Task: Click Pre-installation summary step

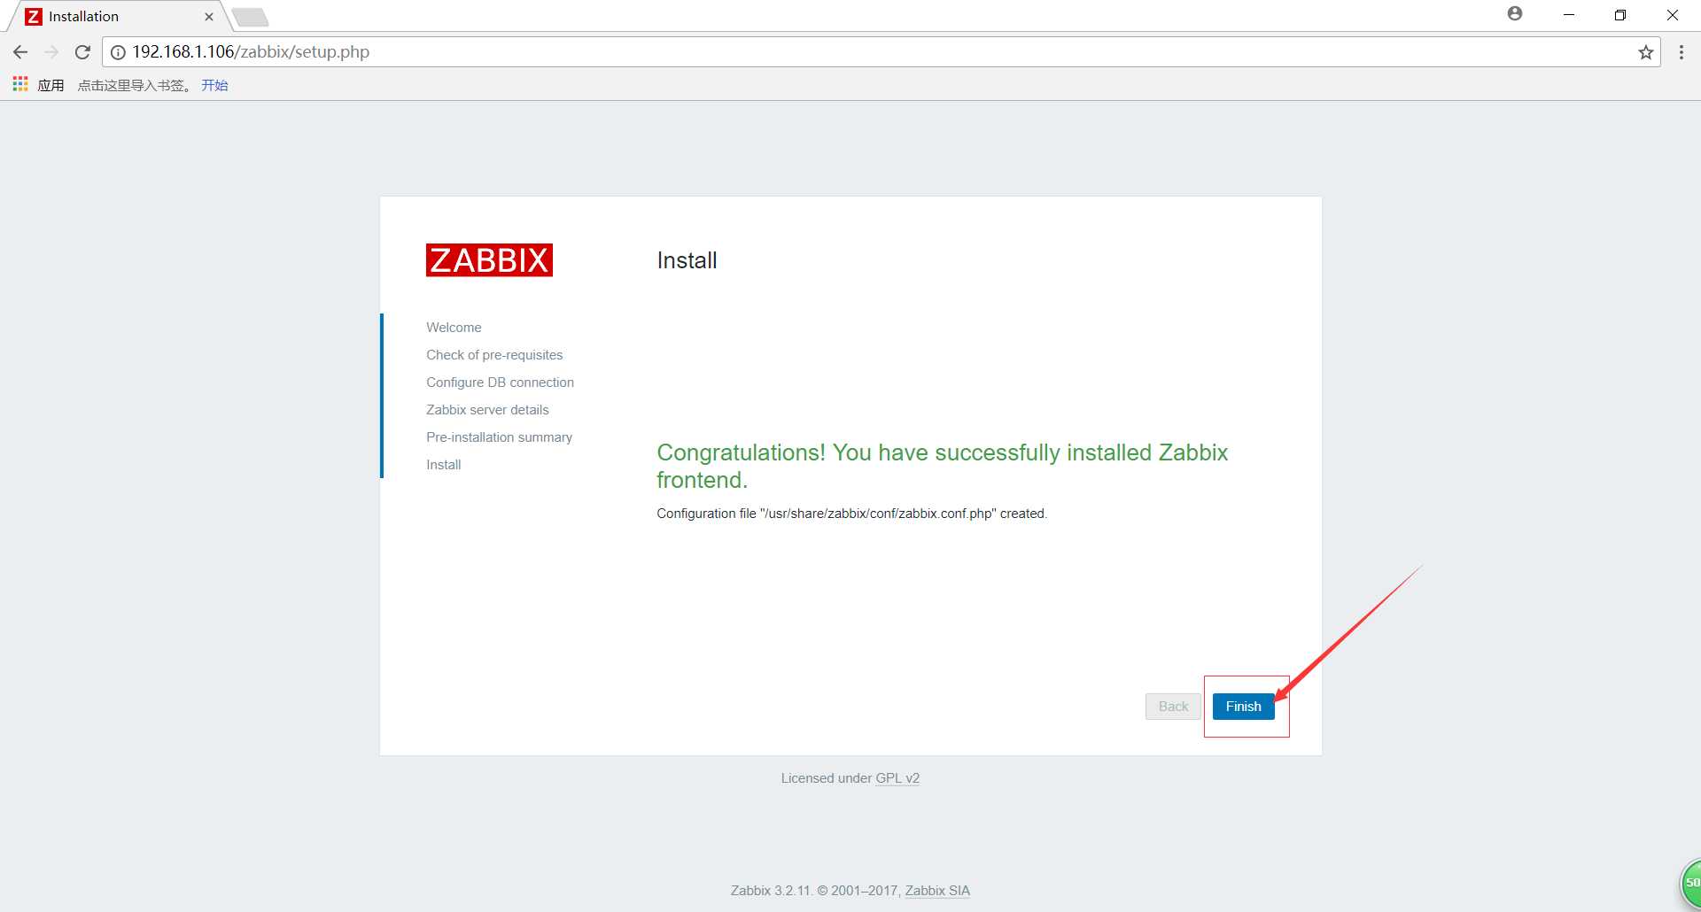Action: [499, 437]
